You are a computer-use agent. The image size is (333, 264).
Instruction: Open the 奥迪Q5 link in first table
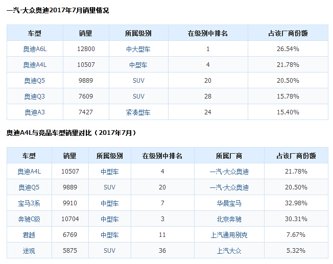click(x=35, y=81)
